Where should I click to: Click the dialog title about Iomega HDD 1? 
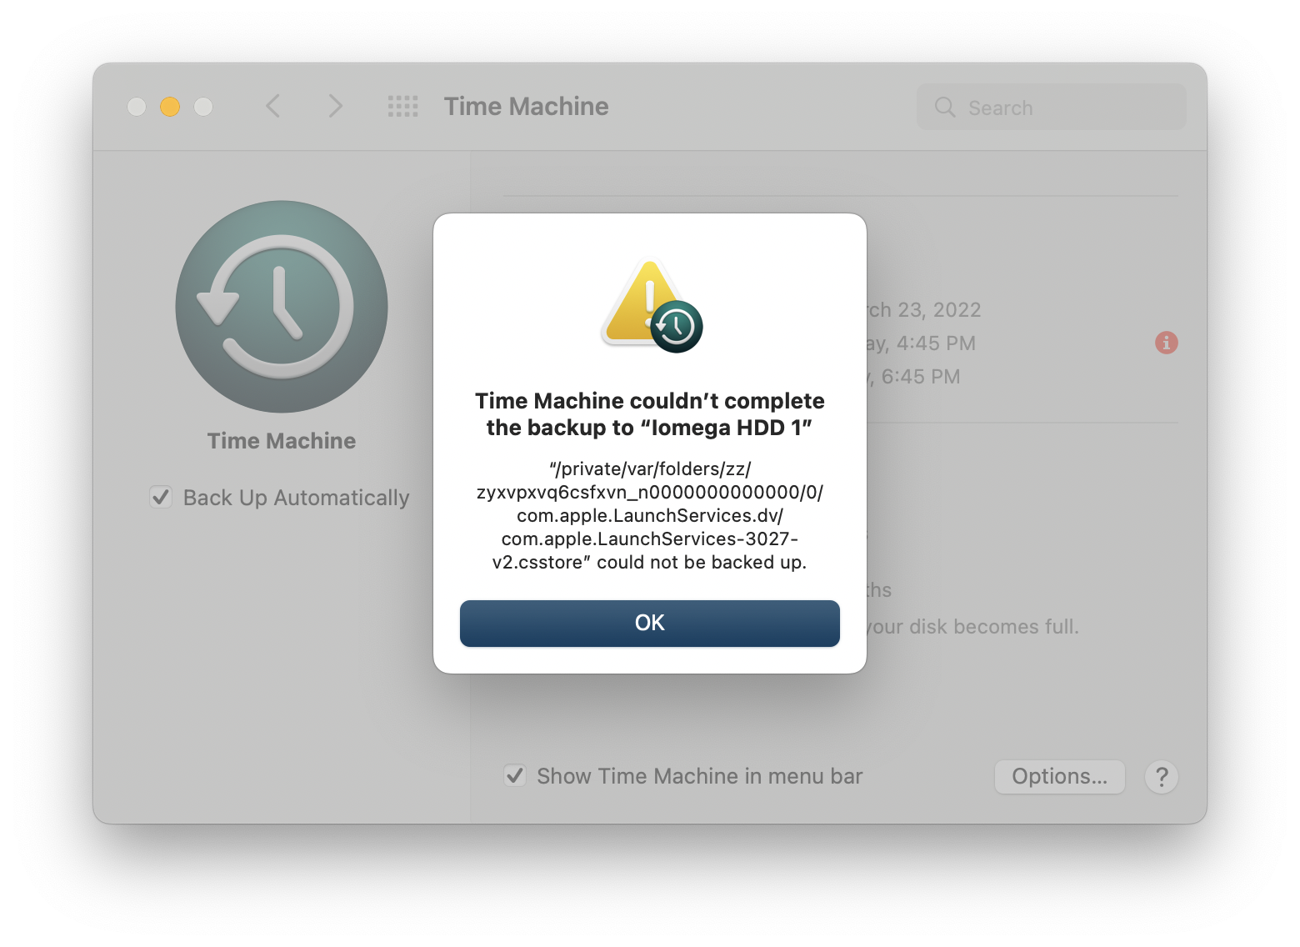pos(650,414)
